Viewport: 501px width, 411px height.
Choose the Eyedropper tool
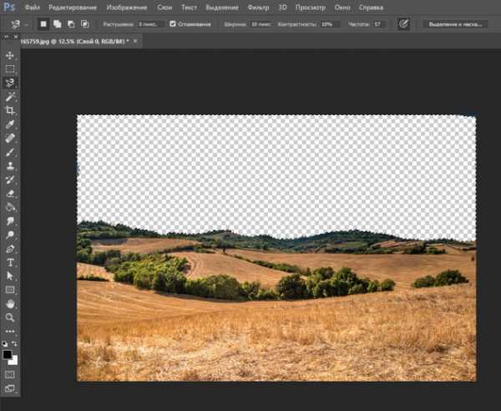pos(10,124)
